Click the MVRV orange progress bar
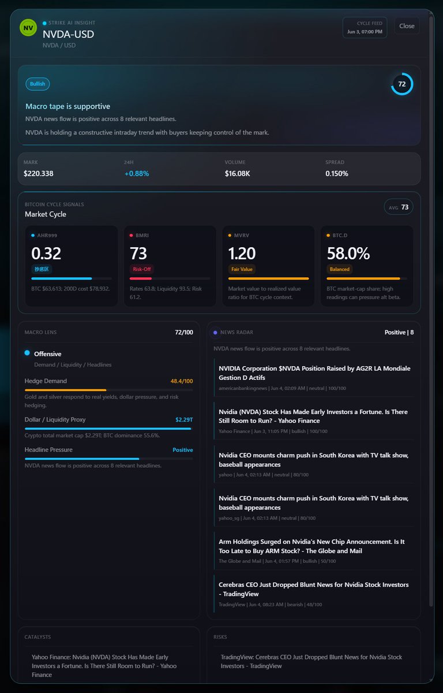443x693 pixels. click(269, 278)
